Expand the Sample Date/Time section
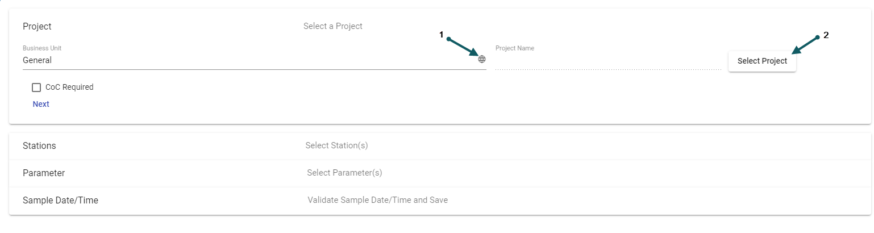 click(60, 200)
